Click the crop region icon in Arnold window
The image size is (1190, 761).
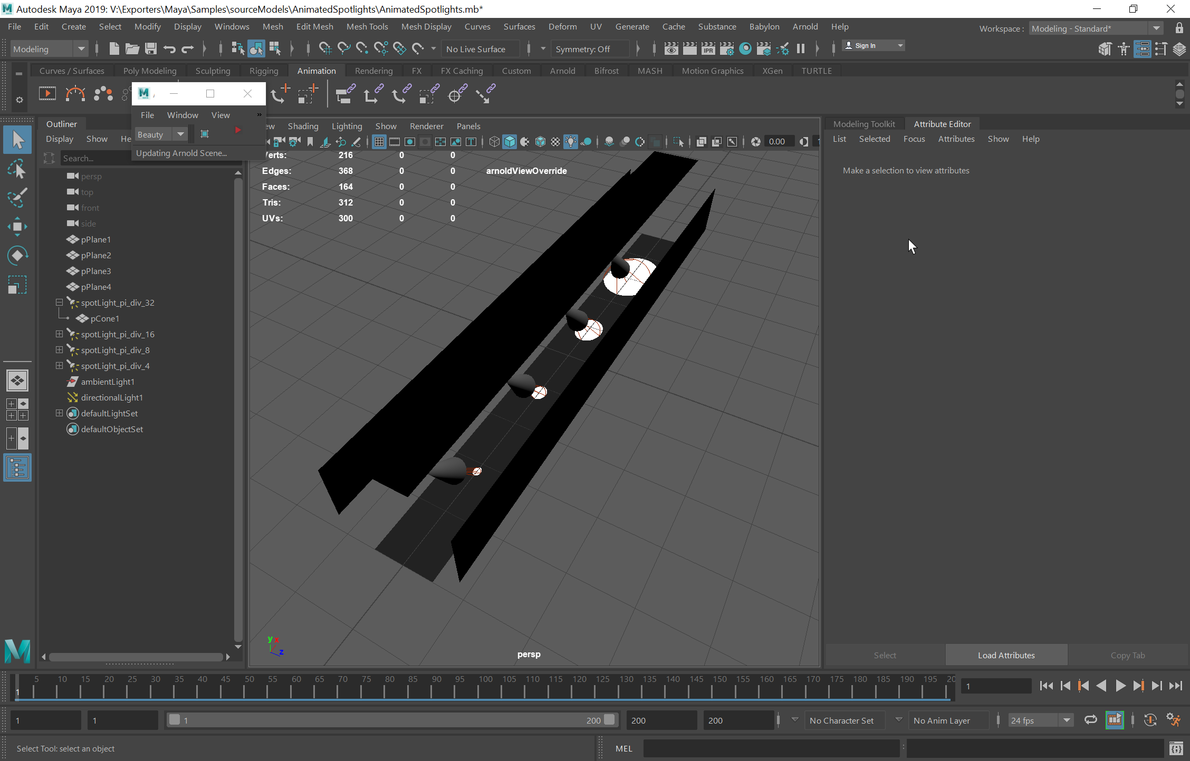click(x=205, y=134)
